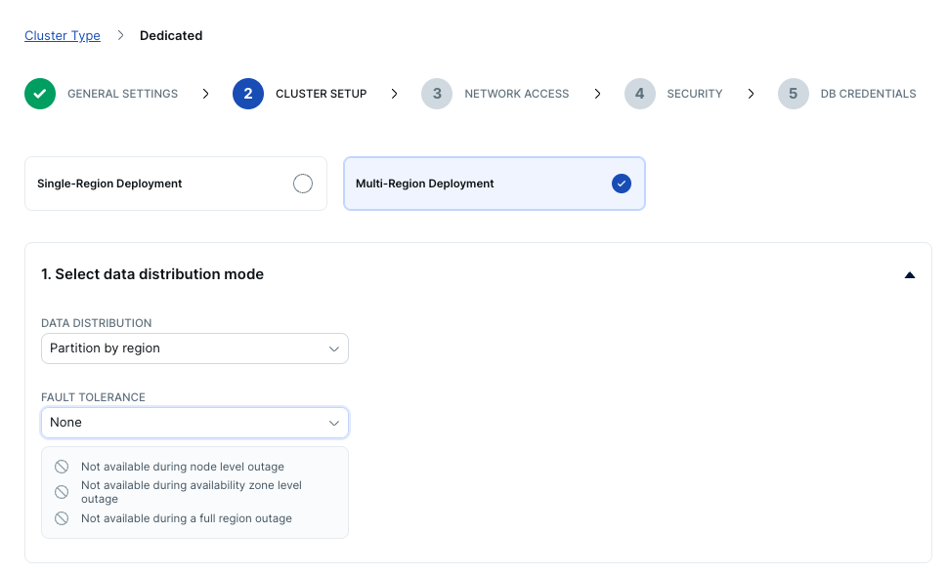The width and height of the screenshot is (948, 574).
Task: Open the Cluster Type breadcrumb link
Action: click(x=63, y=36)
